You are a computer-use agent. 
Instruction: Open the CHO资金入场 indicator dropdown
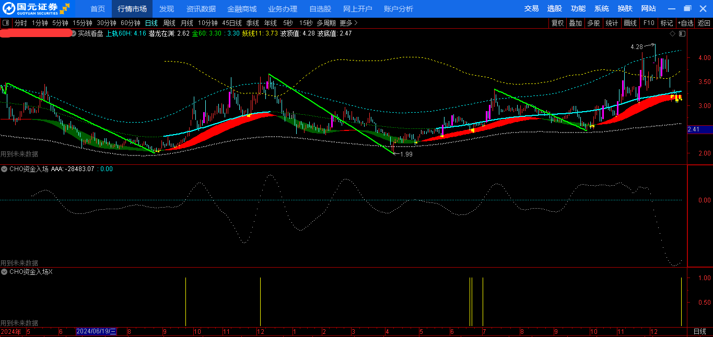click(x=4, y=169)
